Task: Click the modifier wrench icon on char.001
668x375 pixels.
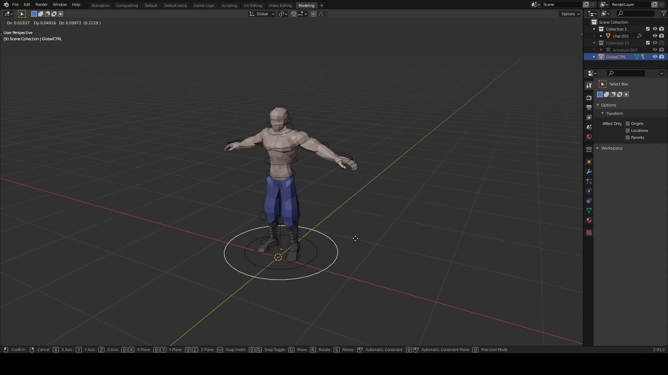Action: click(639, 36)
